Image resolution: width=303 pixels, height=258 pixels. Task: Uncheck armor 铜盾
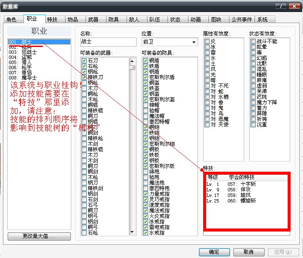[x=146, y=61]
